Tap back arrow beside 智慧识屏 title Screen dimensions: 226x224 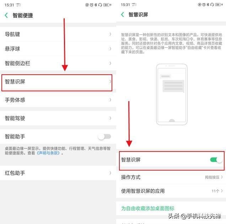(122, 15)
